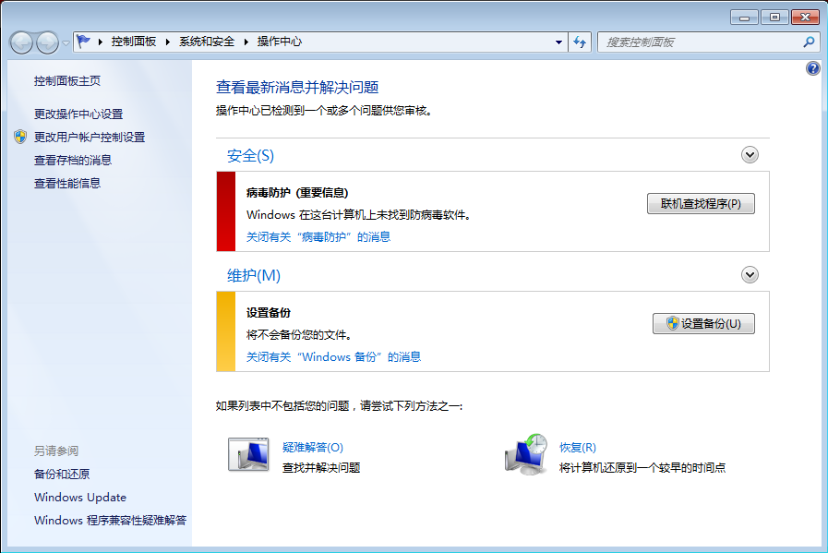Click the 设置备份(U) button
This screenshot has width=828, height=553.
[x=703, y=324]
